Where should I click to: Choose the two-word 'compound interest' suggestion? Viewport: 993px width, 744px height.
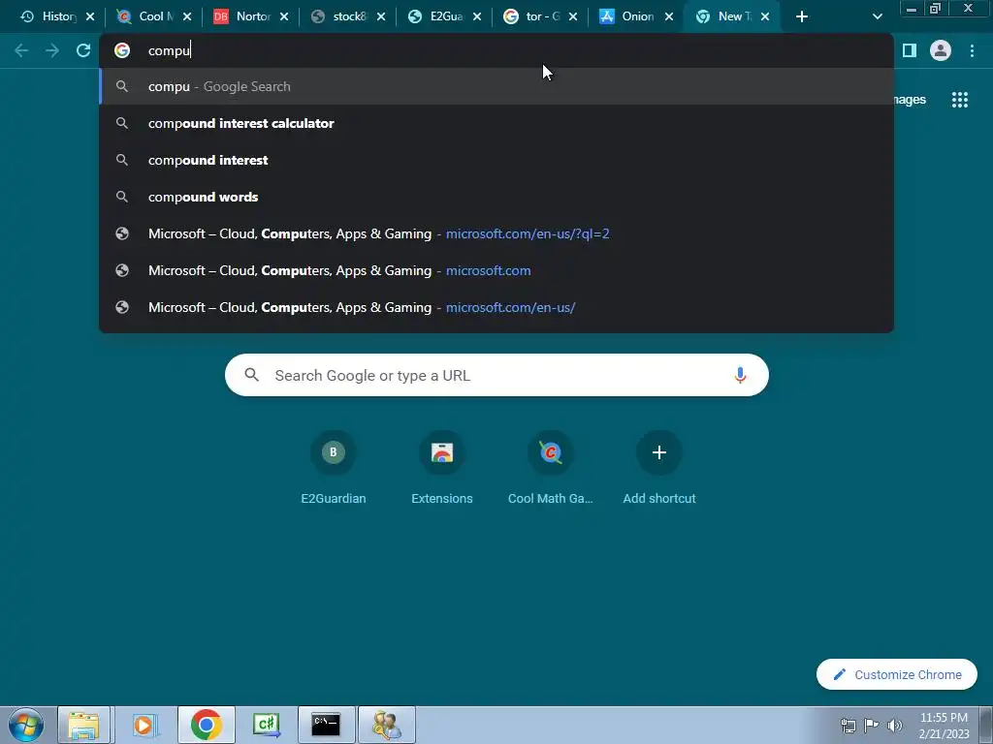coord(496,160)
